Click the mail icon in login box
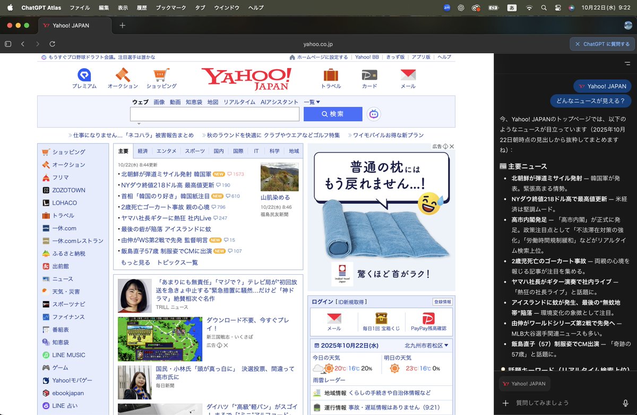The height and width of the screenshot is (415, 637). pos(334,319)
